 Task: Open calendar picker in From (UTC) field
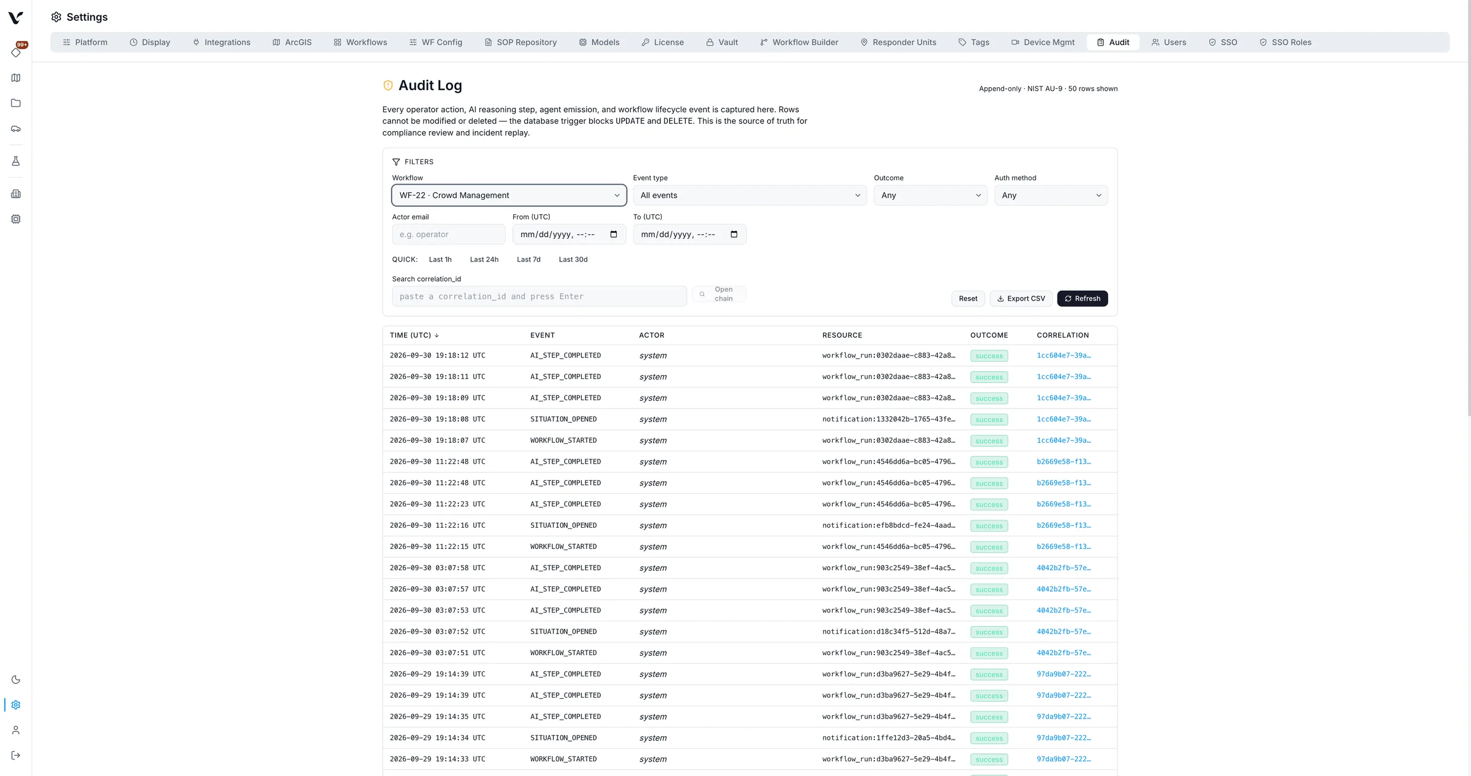click(613, 234)
